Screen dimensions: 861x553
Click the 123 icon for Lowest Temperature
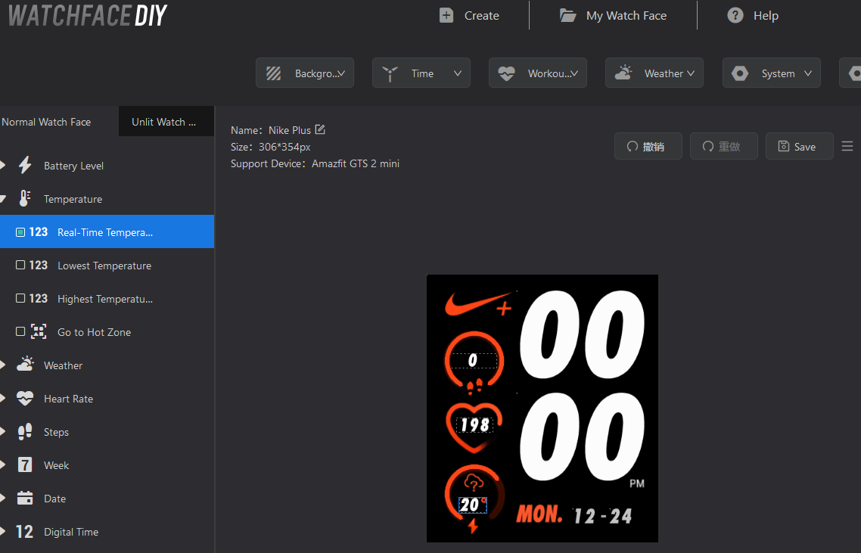click(39, 266)
